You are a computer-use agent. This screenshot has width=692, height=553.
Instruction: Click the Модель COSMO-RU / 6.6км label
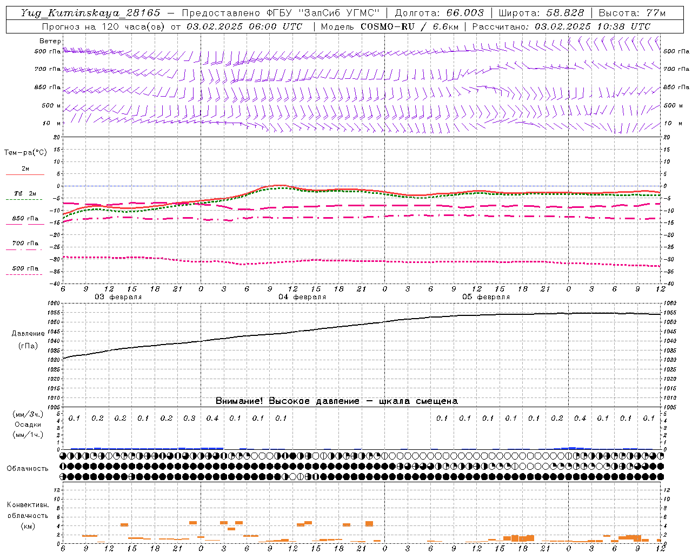389,26
